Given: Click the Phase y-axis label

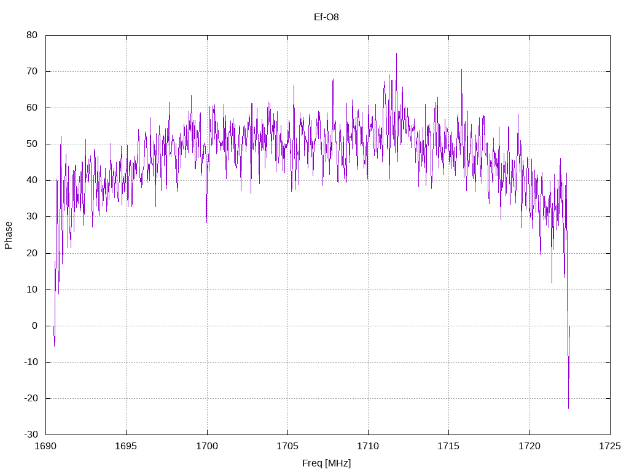Looking at the screenshot, I should pos(9,235).
